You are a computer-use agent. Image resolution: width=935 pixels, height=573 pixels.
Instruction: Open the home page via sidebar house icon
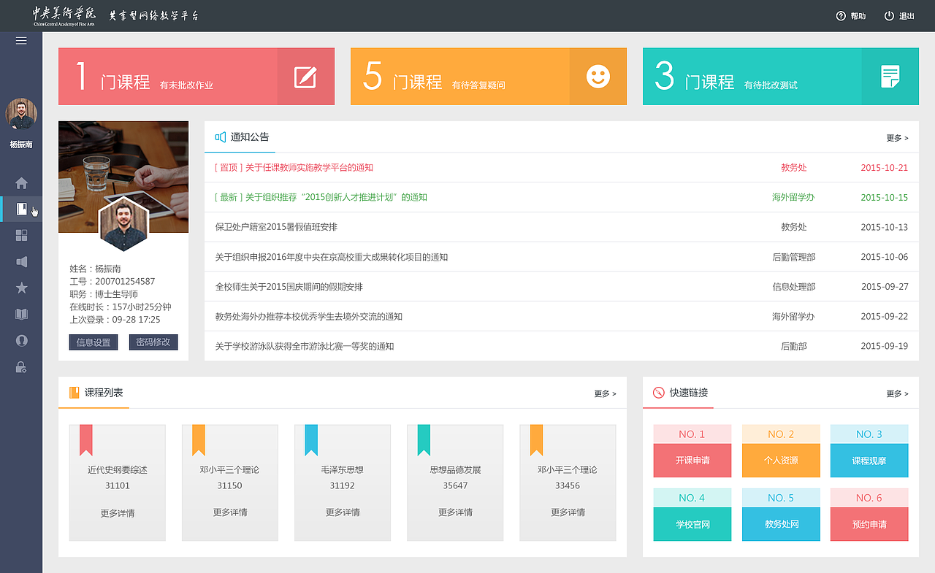pos(21,183)
